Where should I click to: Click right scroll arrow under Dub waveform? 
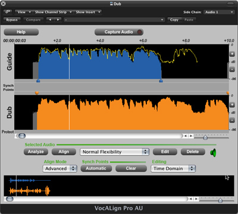pos(191,136)
